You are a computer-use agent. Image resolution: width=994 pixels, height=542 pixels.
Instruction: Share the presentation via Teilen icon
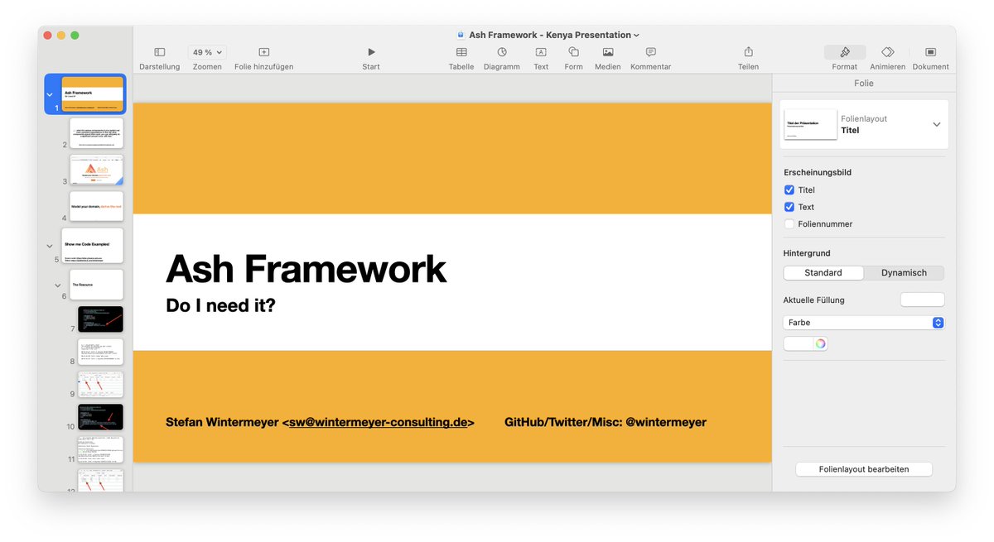(749, 52)
